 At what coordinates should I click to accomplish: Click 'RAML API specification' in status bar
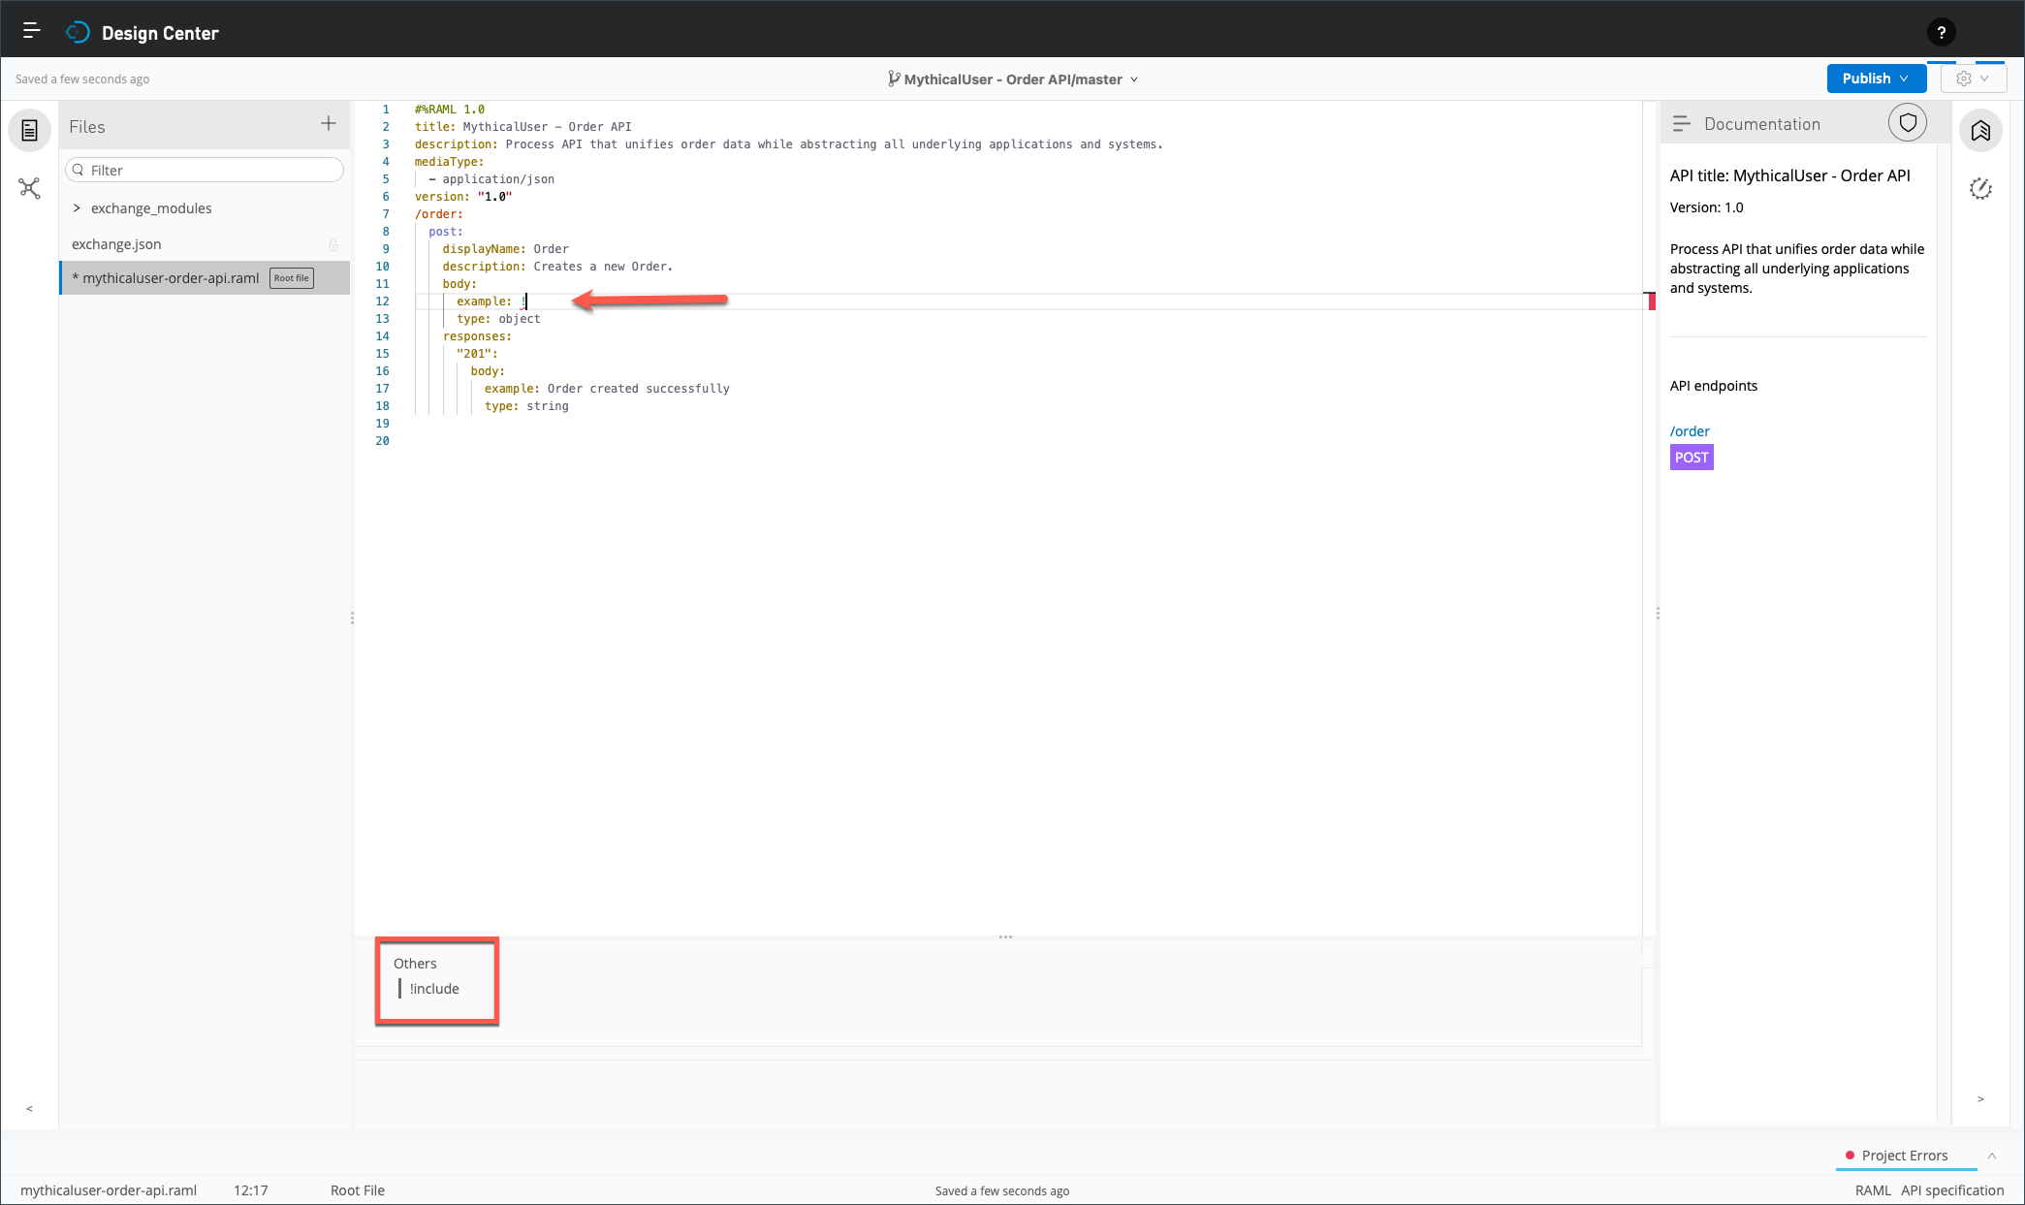point(1929,1190)
